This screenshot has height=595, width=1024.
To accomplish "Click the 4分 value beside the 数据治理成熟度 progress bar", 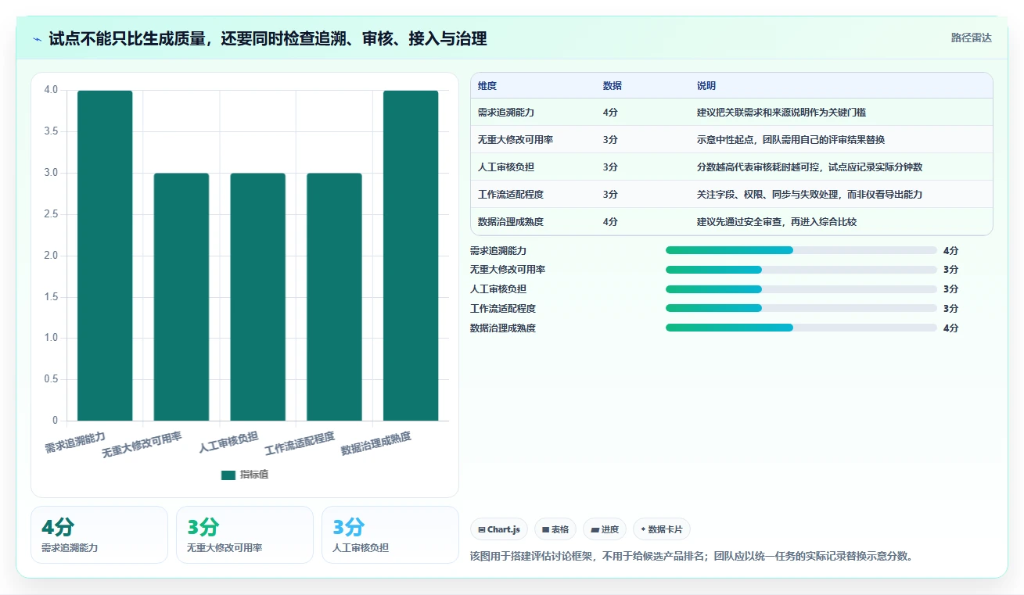I will [x=950, y=328].
